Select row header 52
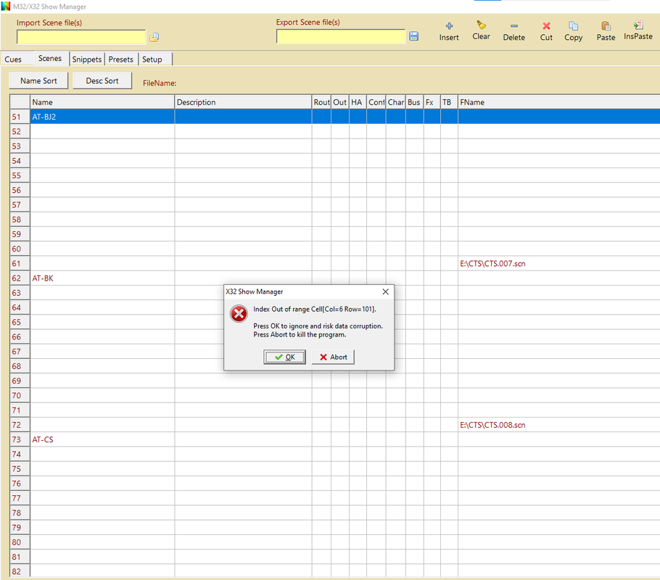The image size is (660, 580). (x=20, y=131)
